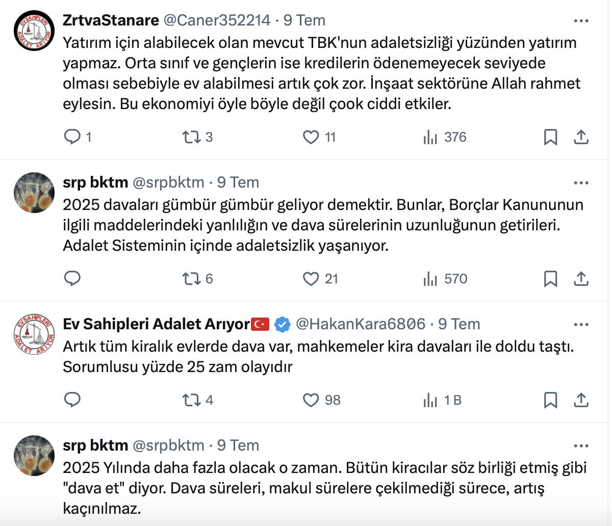Open more options on Ev Sahipleri Adalet Arıyor tweet
Viewport: 612px width, 526px height.
[581, 325]
